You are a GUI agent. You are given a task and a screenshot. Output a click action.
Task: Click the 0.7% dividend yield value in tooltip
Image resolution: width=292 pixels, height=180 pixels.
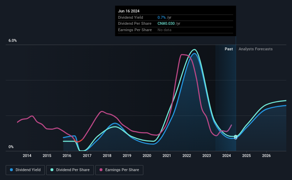161,17
